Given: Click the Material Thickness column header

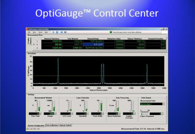Looking at the screenshot, I should (52, 39).
